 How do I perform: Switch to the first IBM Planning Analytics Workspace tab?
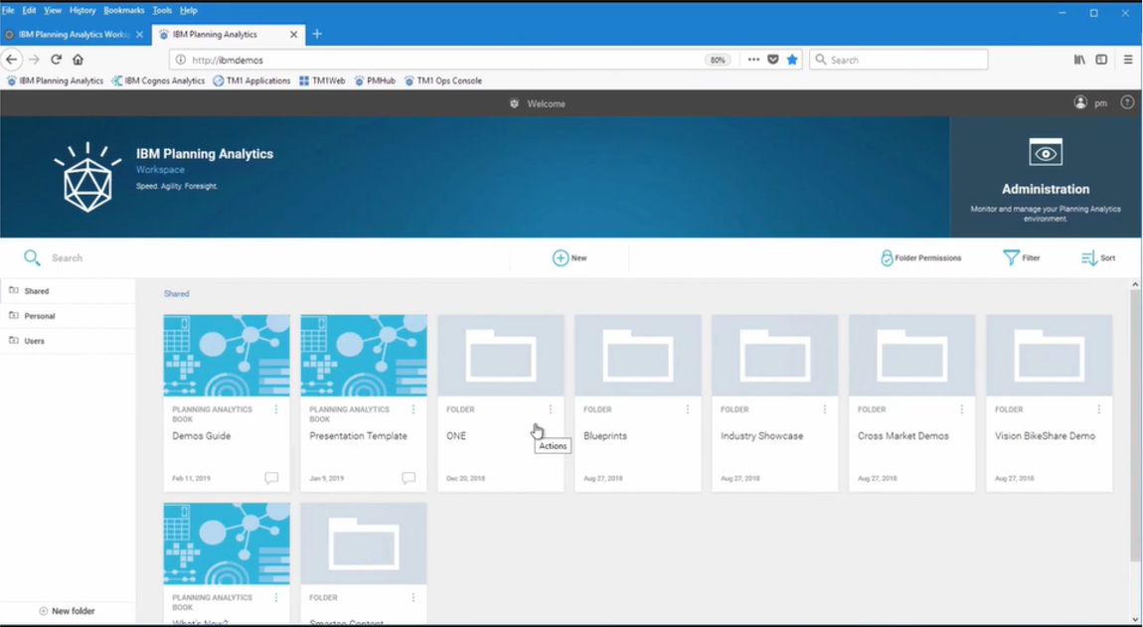(x=74, y=34)
